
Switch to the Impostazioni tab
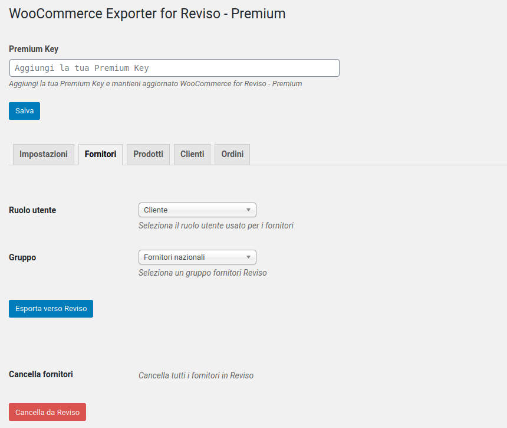(44, 155)
